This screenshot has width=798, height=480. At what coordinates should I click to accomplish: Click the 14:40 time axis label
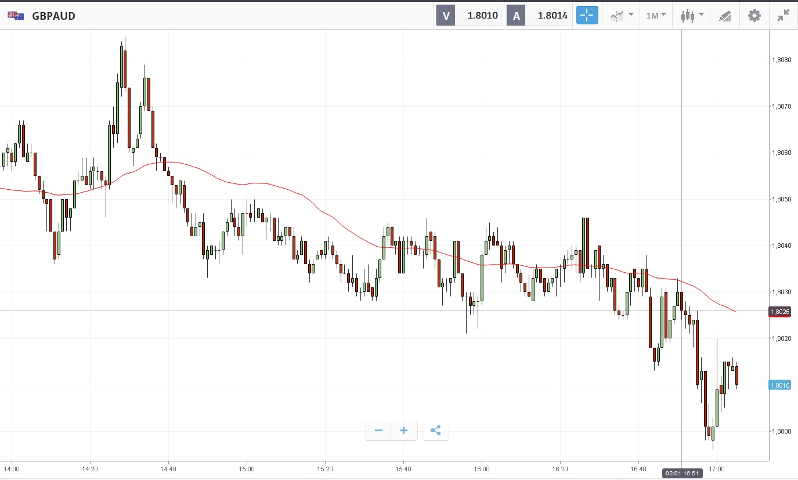168,468
